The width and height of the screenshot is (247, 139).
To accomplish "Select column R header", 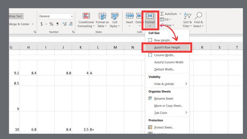I will click(x=202, y=47).
